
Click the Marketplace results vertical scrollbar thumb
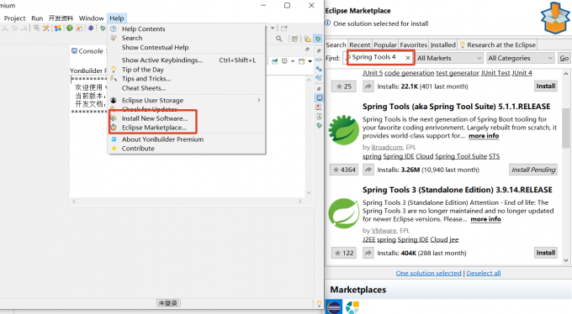coord(565,128)
